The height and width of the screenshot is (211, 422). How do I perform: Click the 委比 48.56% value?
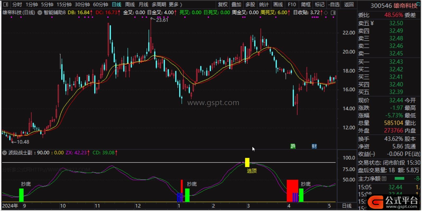[394, 15]
